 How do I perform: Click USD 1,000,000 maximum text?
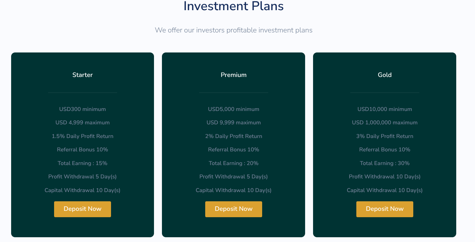tap(385, 123)
